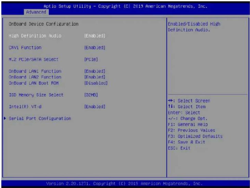Click the F1: General Help hint
Screen dimensions: 250x188
(x=188, y=124)
